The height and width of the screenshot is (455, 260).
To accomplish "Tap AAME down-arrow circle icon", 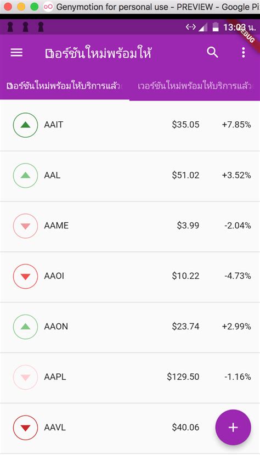I will point(26,226).
